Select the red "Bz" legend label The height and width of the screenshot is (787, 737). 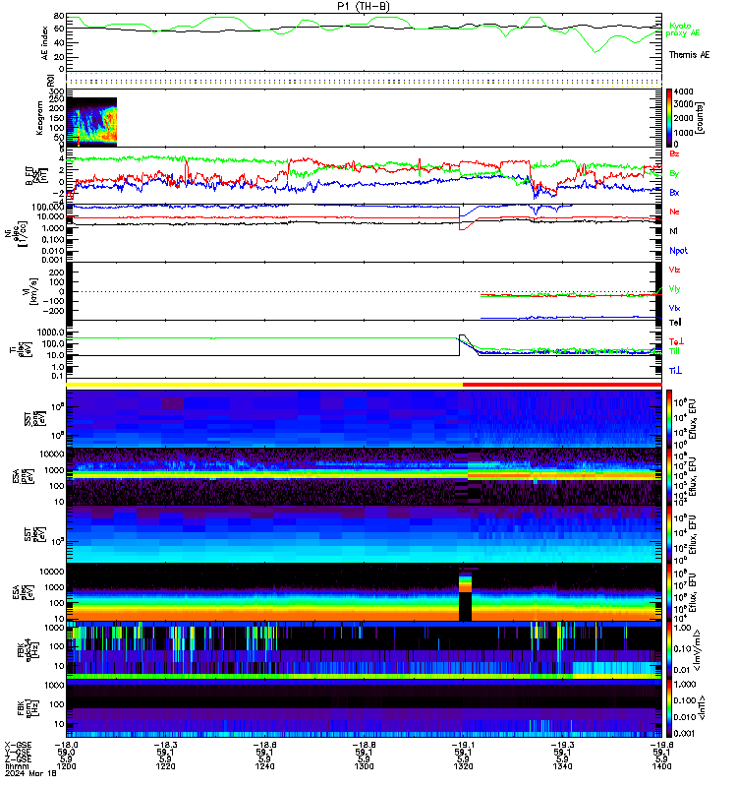click(674, 153)
